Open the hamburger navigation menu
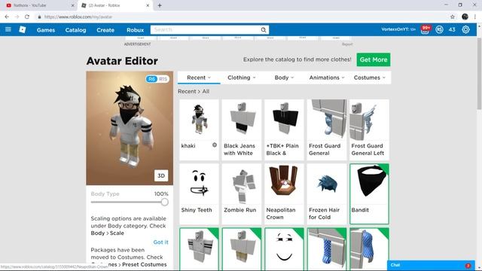The width and height of the screenshot is (482, 271). pyautogui.click(x=8, y=29)
